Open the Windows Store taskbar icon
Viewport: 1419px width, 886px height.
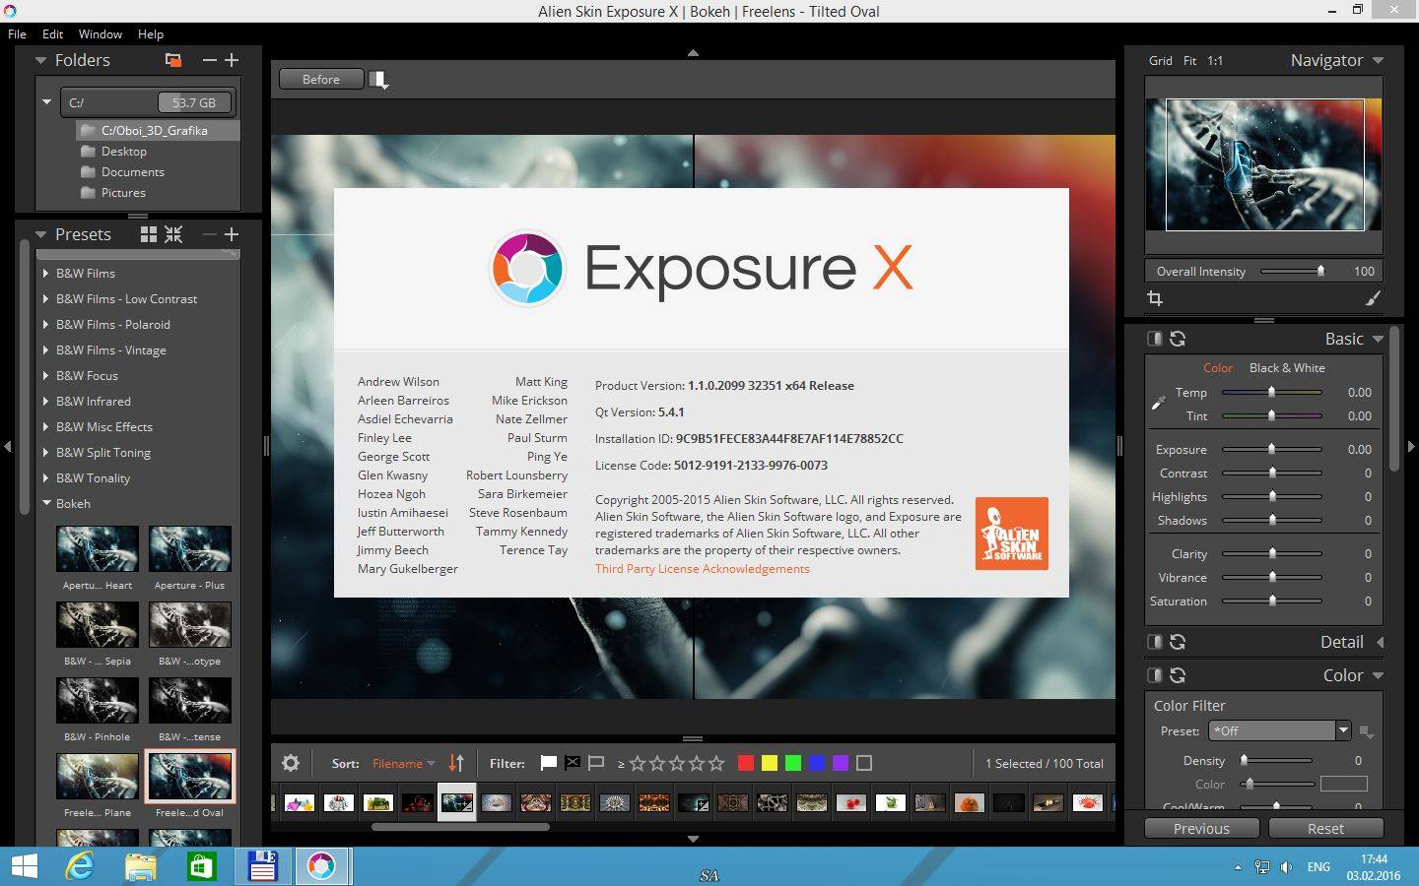click(201, 866)
